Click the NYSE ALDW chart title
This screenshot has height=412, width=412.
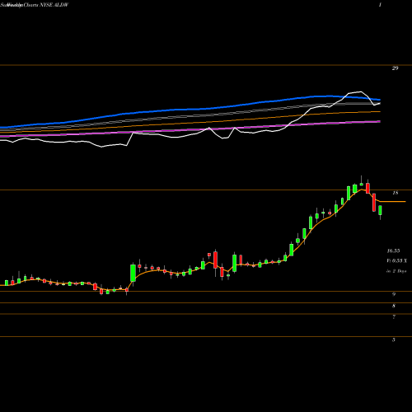click(35, 5)
